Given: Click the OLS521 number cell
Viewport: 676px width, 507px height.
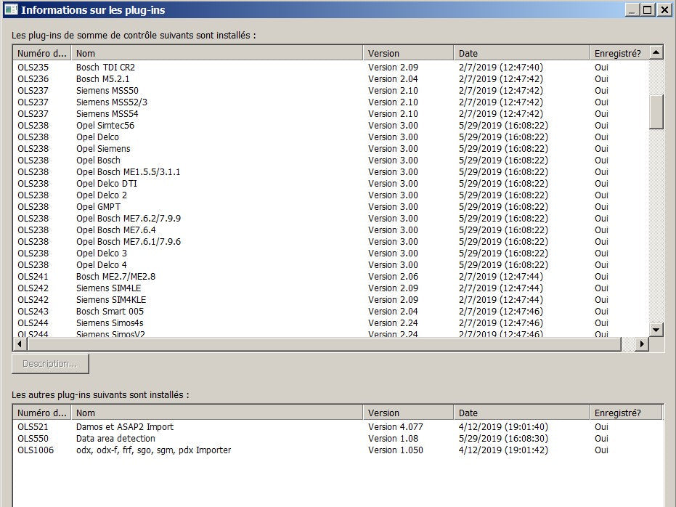Looking at the screenshot, I should click(x=33, y=427).
